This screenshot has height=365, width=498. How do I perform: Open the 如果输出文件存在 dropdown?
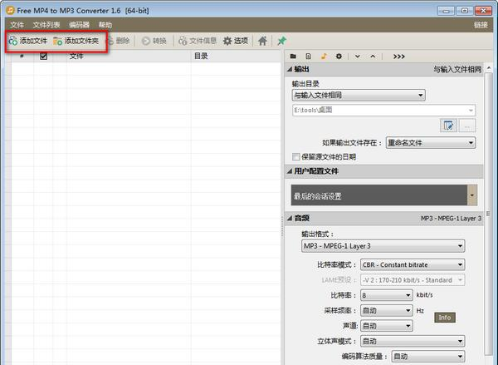tap(430, 142)
